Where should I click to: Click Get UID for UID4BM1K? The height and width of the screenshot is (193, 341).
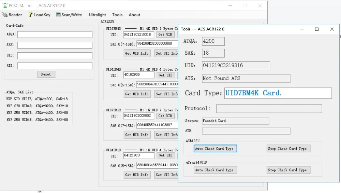(165, 155)
